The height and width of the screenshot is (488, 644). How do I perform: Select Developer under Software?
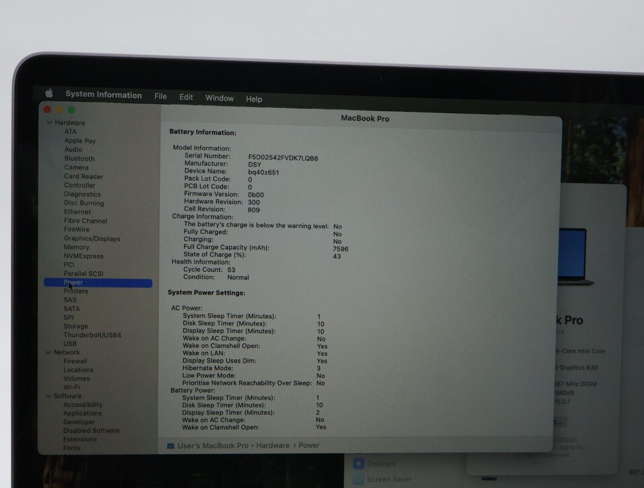tap(79, 422)
